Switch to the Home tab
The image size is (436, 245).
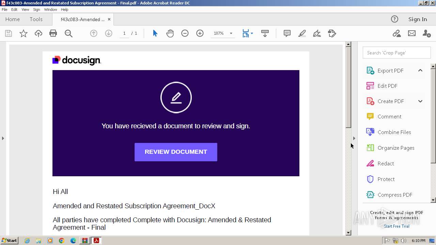(13, 19)
